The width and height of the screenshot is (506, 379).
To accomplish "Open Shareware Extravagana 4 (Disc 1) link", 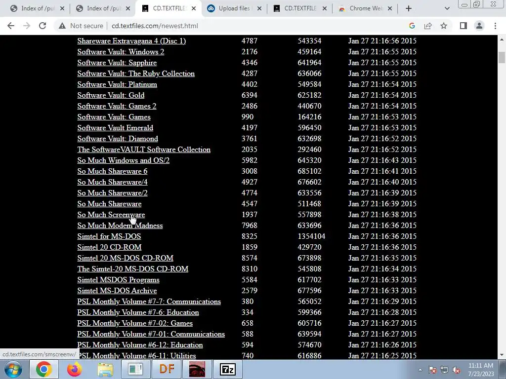I will [131, 41].
